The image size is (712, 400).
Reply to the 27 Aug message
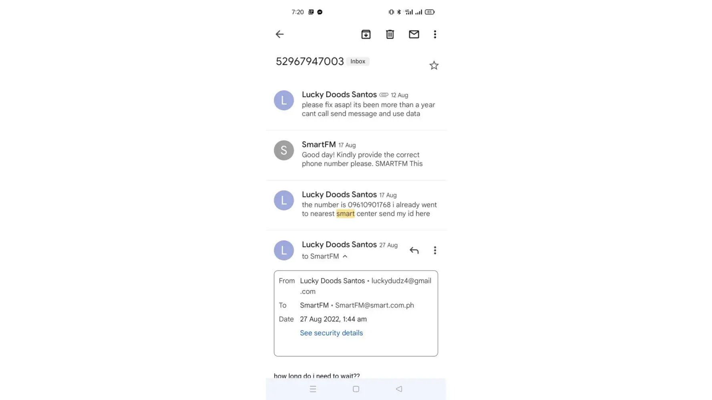pos(414,250)
